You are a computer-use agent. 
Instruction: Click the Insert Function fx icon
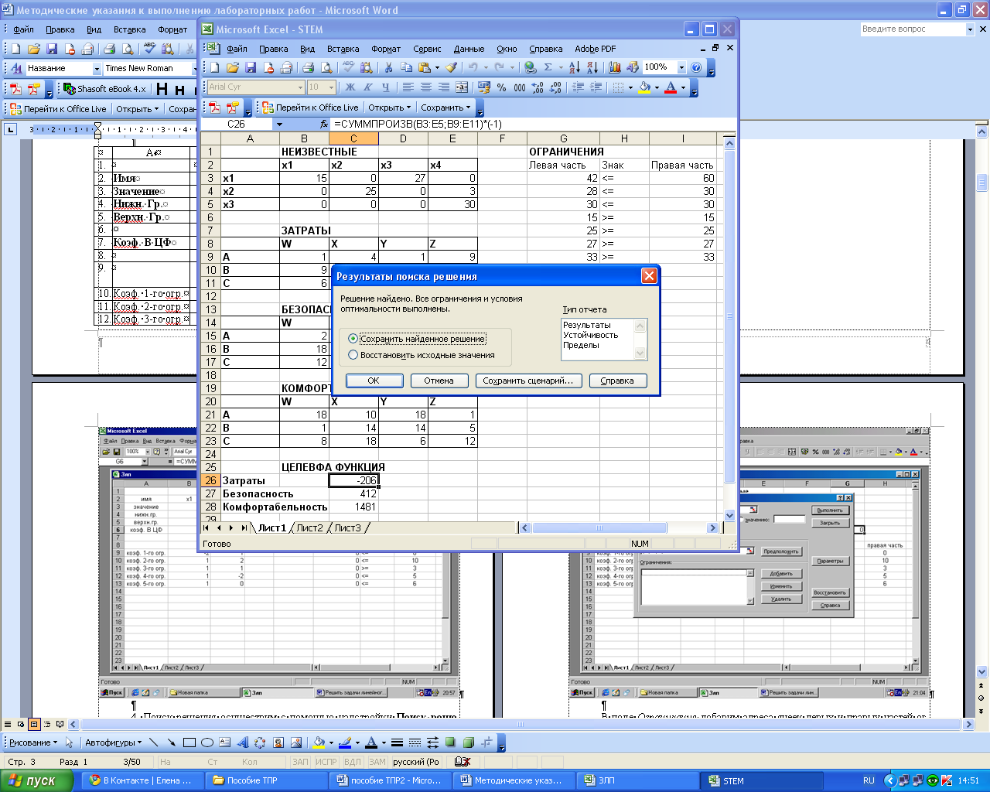[324, 124]
